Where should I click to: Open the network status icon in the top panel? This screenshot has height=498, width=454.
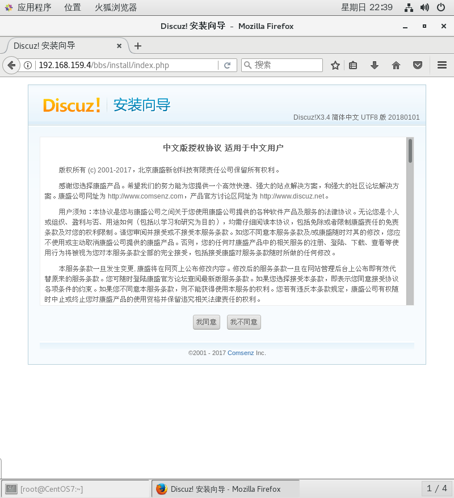point(409,7)
